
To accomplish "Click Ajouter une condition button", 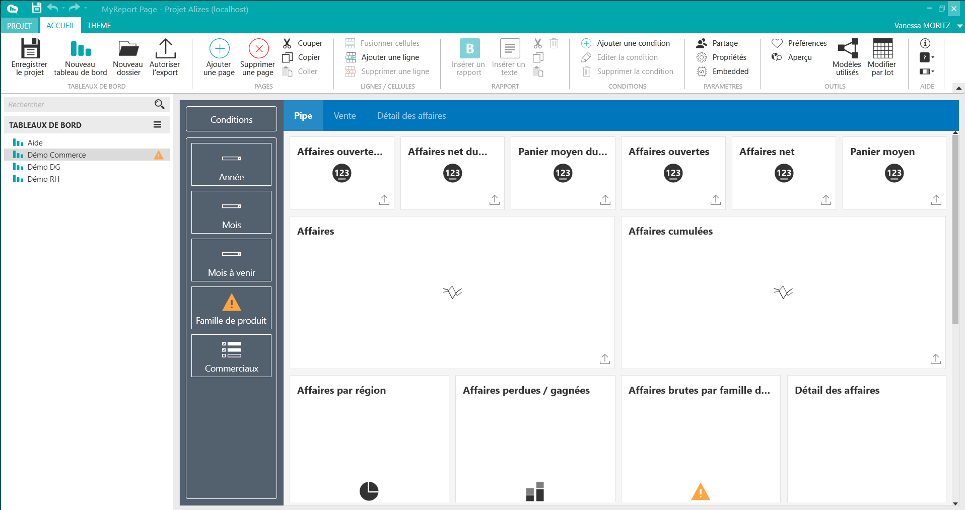I will [x=627, y=43].
